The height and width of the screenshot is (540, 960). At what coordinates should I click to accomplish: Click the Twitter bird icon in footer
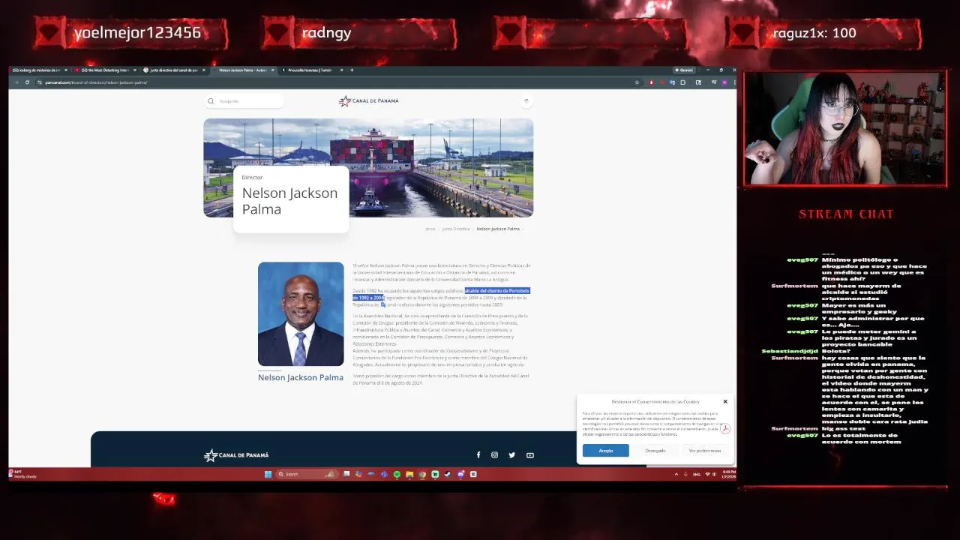(x=512, y=454)
